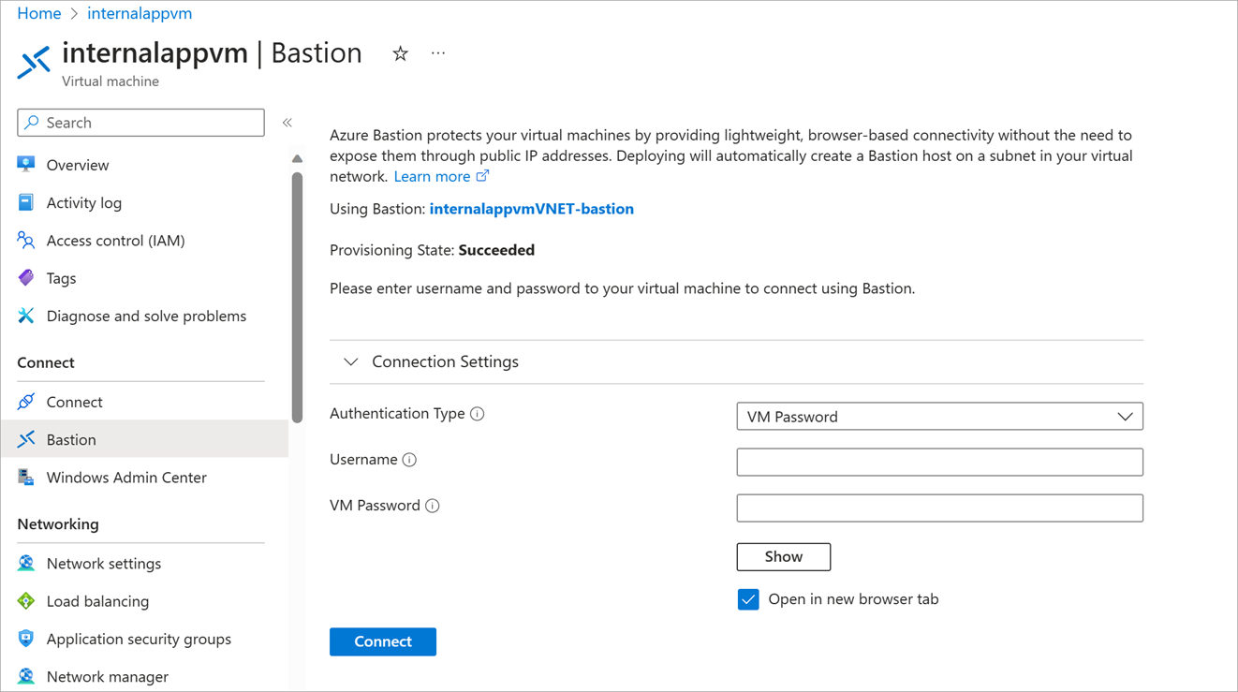
Task: Click the VM Password input field
Action: 939,508
